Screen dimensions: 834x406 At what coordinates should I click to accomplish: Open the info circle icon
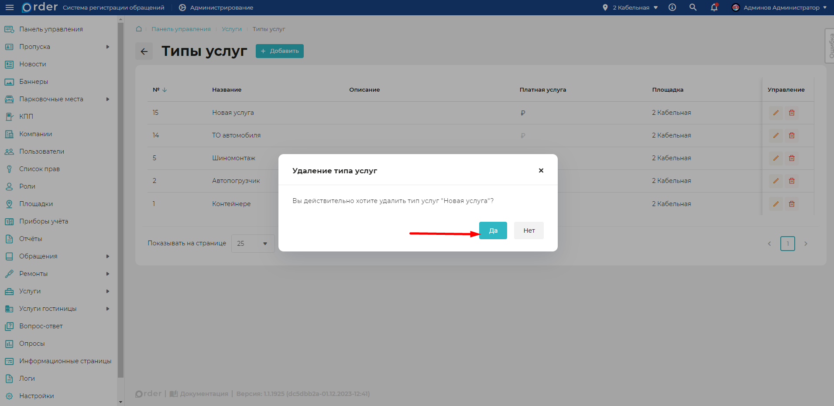672,7
